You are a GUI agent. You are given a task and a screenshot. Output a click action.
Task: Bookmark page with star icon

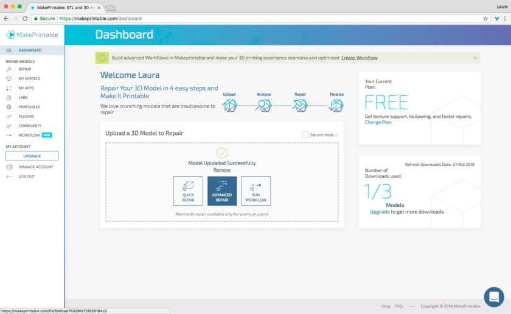pyautogui.click(x=485, y=19)
